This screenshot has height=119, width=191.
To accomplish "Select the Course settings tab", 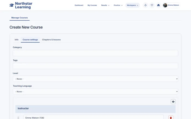I will [x=30, y=40].
